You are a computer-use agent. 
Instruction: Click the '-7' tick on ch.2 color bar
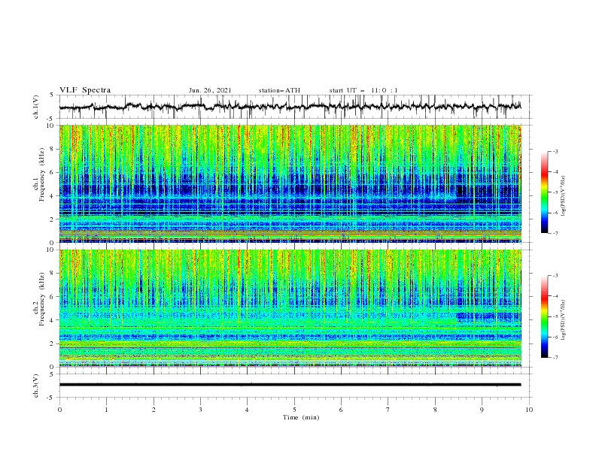555,357
